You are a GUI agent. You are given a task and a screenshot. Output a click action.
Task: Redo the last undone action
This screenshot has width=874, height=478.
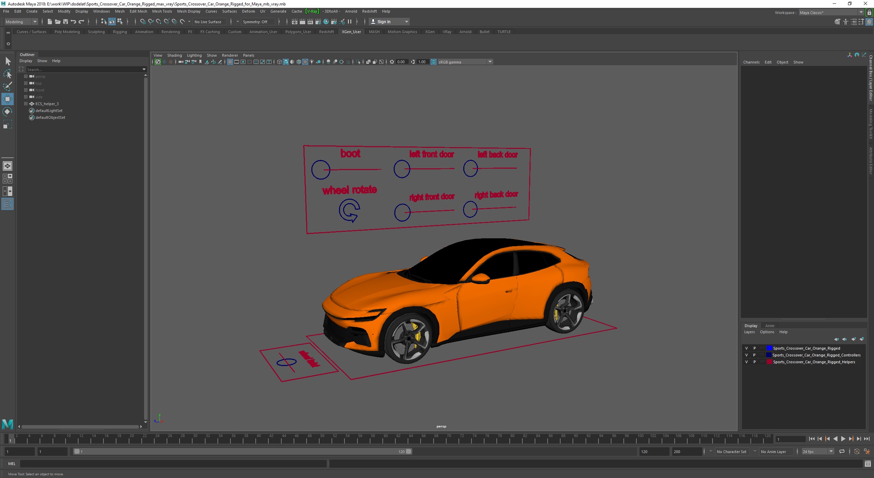[81, 22]
